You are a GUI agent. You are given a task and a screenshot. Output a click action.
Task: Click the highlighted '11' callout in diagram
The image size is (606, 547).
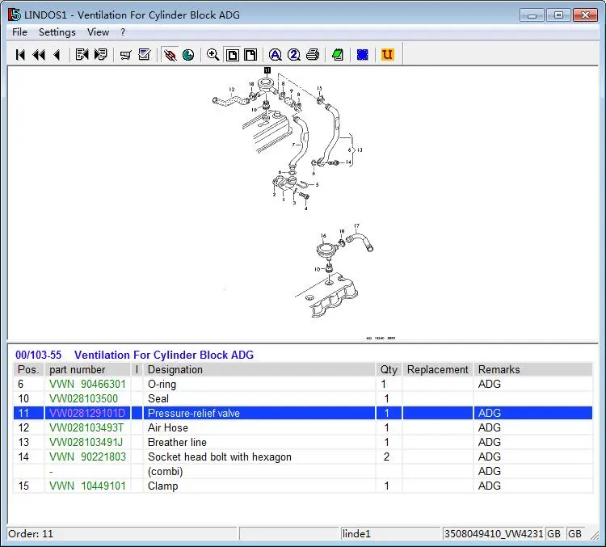(x=267, y=70)
